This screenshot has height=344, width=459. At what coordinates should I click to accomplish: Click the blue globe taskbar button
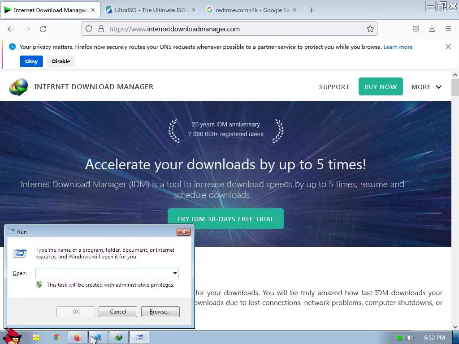[x=98, y=338]
